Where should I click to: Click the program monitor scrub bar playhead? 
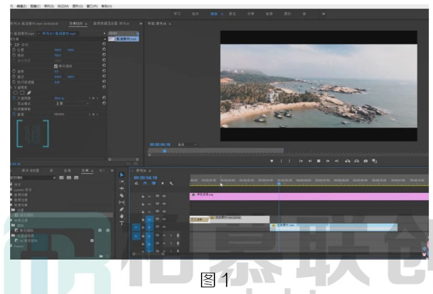[165, 151]
